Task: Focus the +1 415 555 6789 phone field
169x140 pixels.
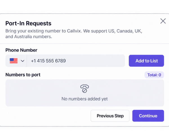Action: 76,61
